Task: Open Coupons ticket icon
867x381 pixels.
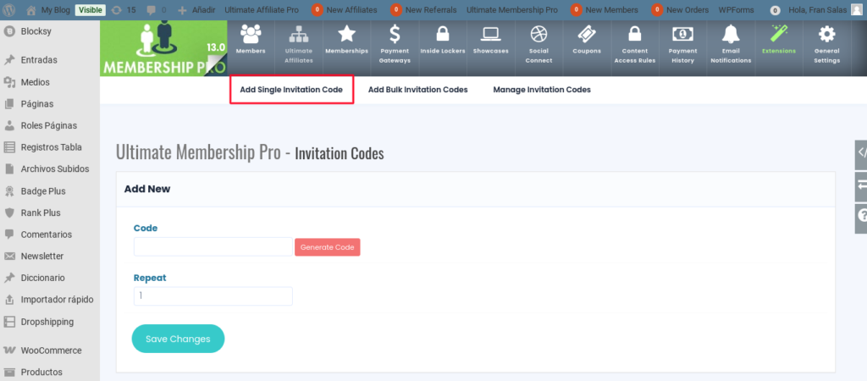Action: click(x=587, y=34)
